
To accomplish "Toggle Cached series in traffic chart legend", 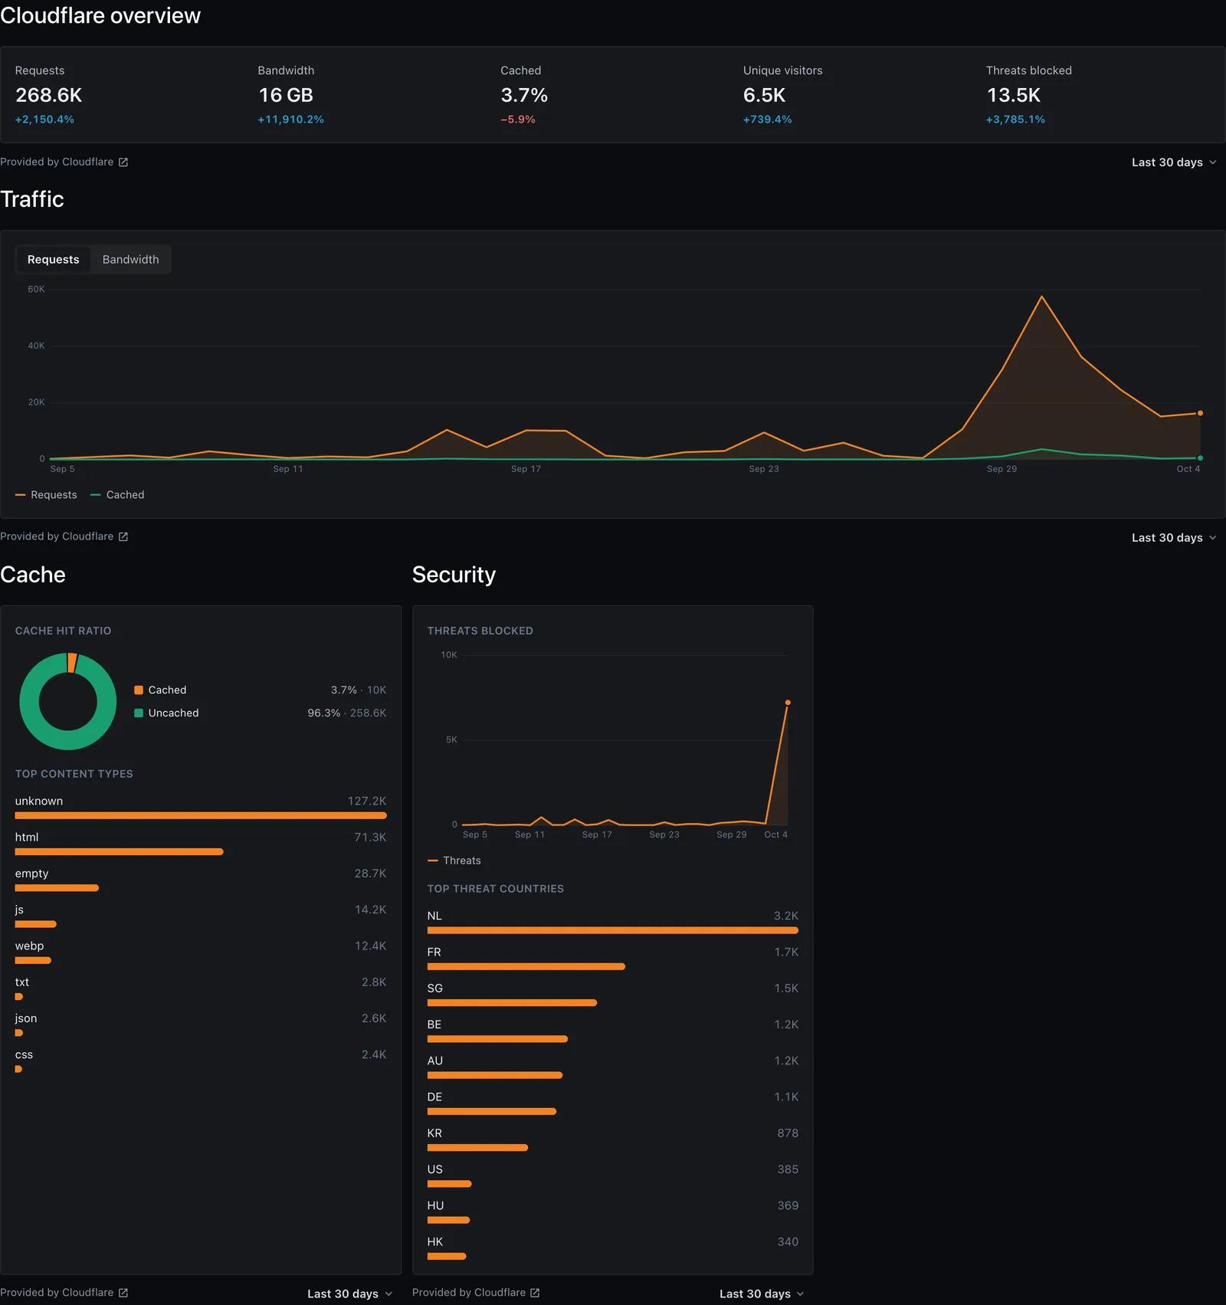I will pos(117,495).
